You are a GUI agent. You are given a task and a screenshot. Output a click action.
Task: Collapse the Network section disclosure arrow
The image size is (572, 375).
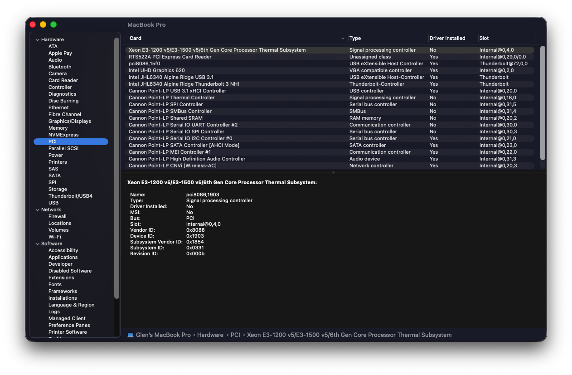point(38,210)
